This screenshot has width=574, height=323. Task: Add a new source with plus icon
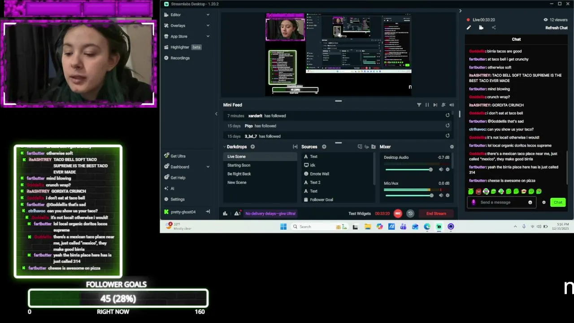click(324, 147)
